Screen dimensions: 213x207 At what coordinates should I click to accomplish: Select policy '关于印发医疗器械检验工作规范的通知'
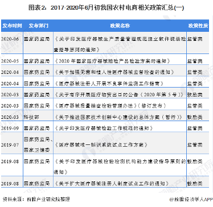(x=104, y=128)
